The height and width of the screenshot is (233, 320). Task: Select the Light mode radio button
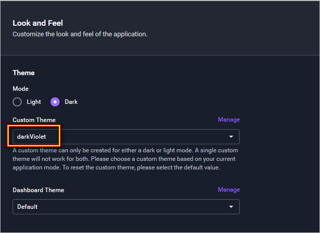coord(17,102)
